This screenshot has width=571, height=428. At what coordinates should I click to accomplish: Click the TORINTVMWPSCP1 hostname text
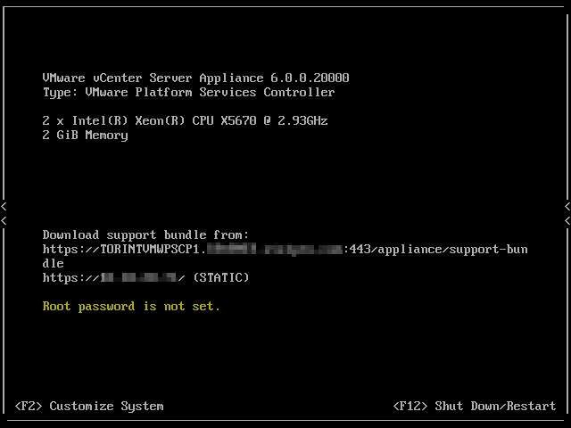[150, 250]
